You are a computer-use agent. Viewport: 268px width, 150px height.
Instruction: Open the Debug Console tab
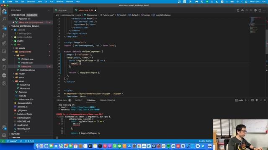(107, 100)
